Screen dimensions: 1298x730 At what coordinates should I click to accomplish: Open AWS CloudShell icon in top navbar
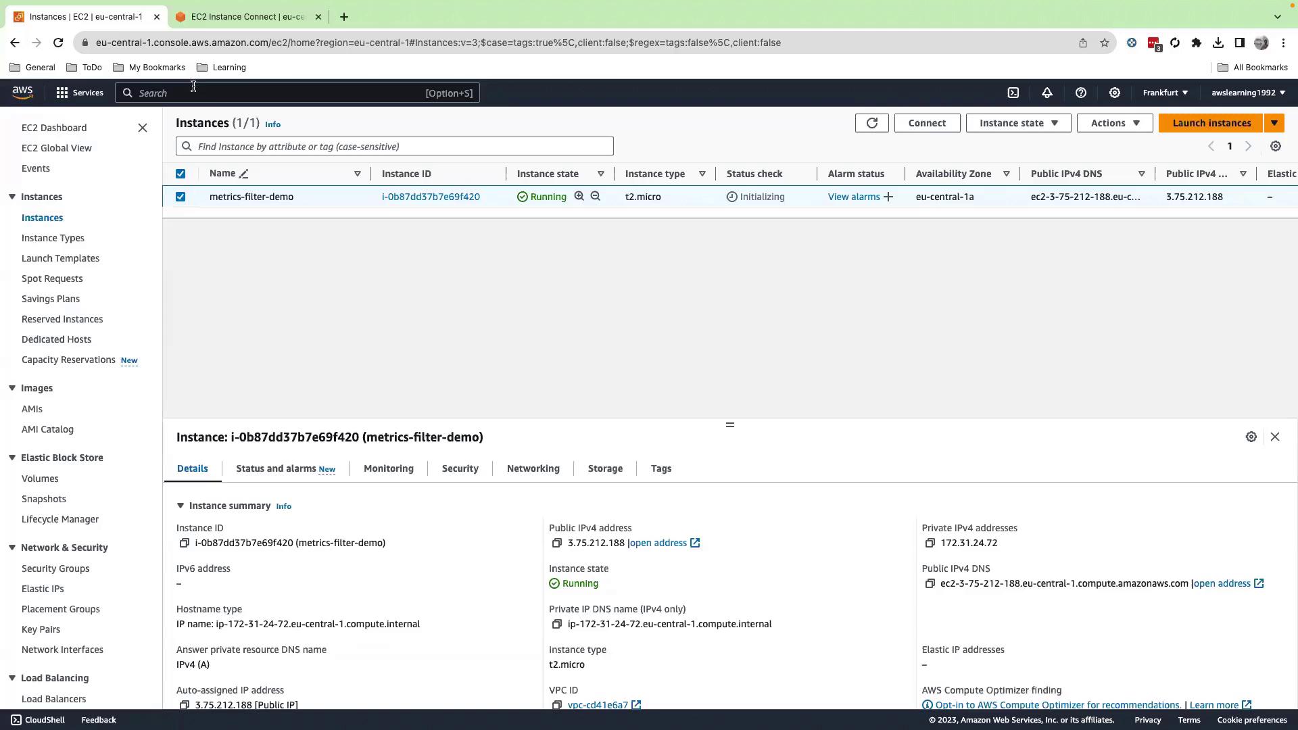coord(1013,93)
